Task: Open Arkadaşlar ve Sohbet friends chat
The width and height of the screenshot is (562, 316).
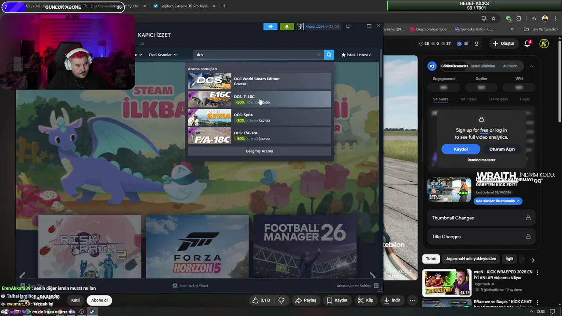Action: tap(357, 286)
